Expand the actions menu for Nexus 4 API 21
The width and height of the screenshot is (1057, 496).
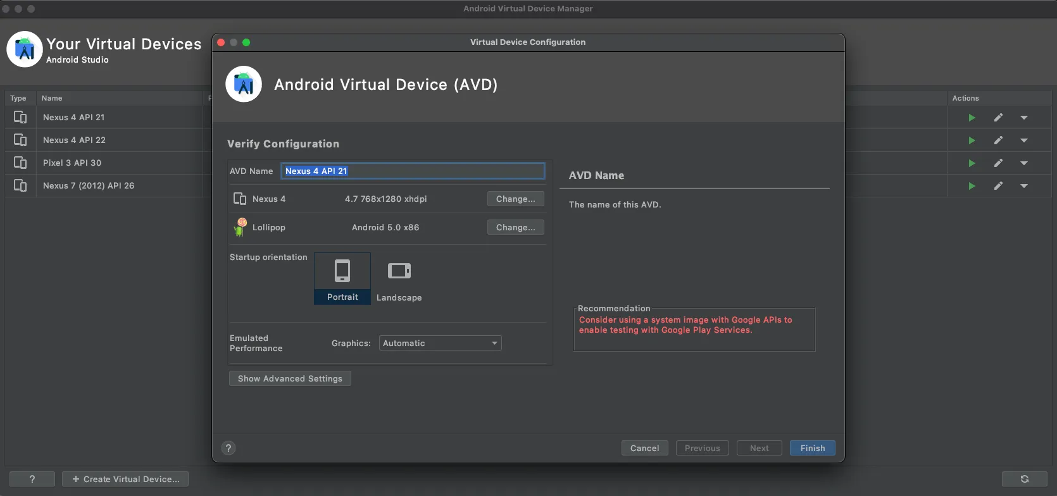click(x=1024, y=118)
